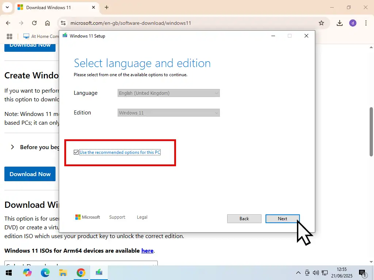Open the Chrome three-dot menu
Screen dimensions: 374x280
click(x=366, y=23)
